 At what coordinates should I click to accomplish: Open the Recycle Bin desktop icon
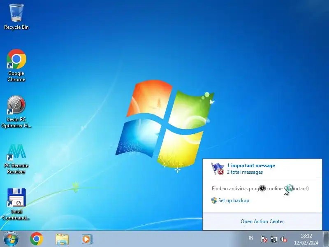16,17
